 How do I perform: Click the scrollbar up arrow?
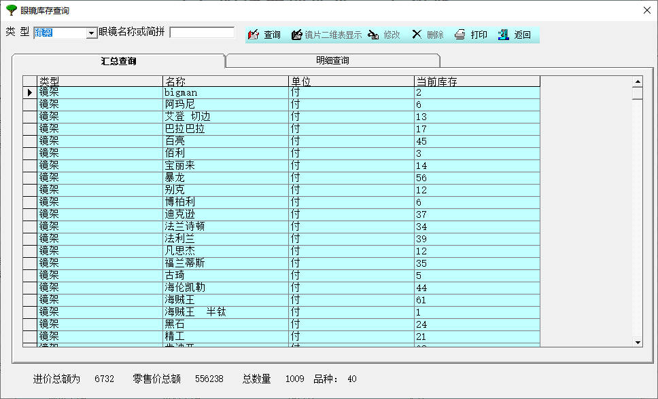coord(636,81)
